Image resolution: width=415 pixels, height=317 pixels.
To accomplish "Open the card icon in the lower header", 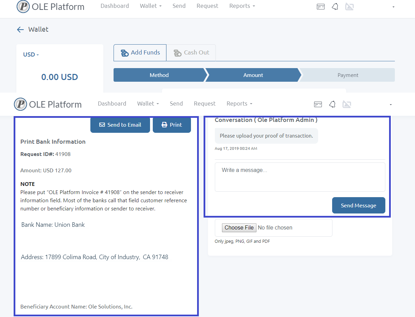I will [x=318, y=104].
